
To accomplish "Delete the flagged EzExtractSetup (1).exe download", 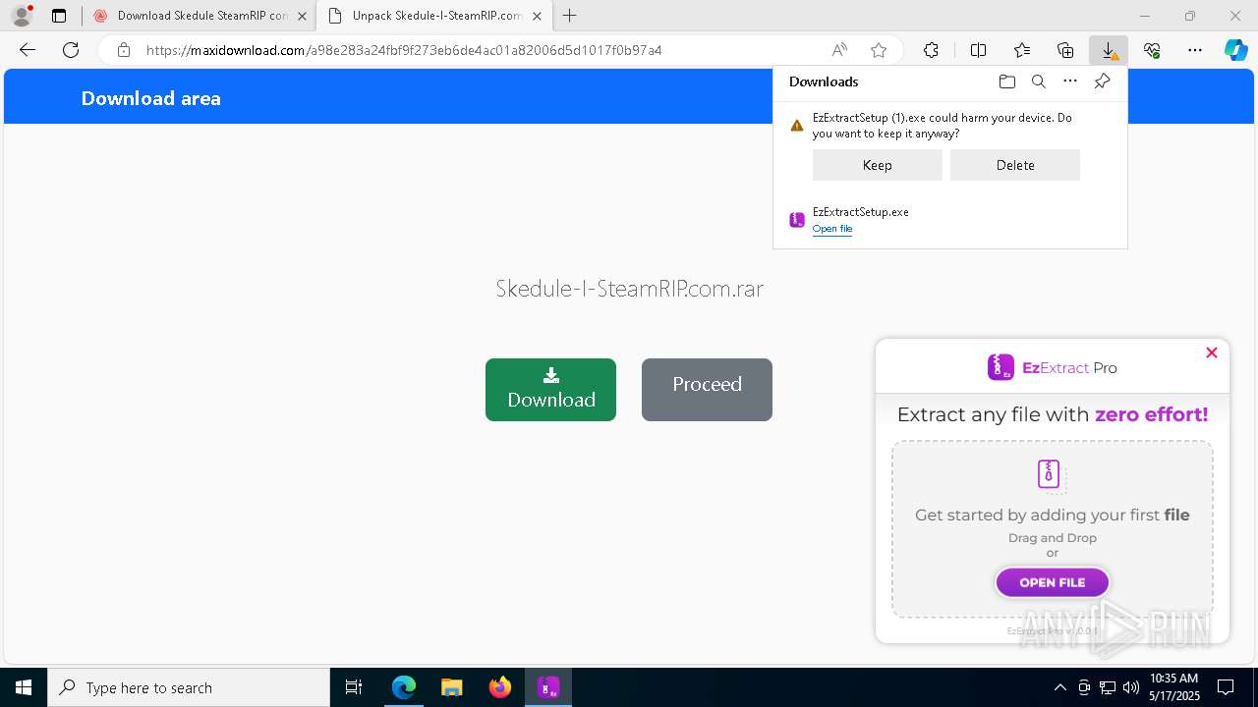I will click(x=1015, y=165).
